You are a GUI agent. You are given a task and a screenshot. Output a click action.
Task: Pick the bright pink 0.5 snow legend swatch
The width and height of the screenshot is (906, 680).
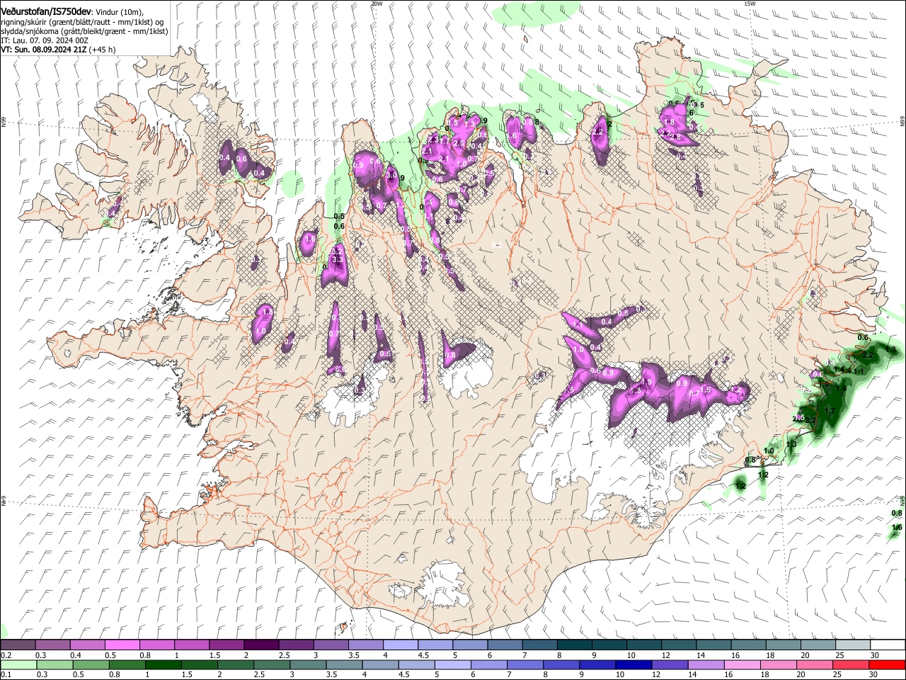(x=122, y=645)
